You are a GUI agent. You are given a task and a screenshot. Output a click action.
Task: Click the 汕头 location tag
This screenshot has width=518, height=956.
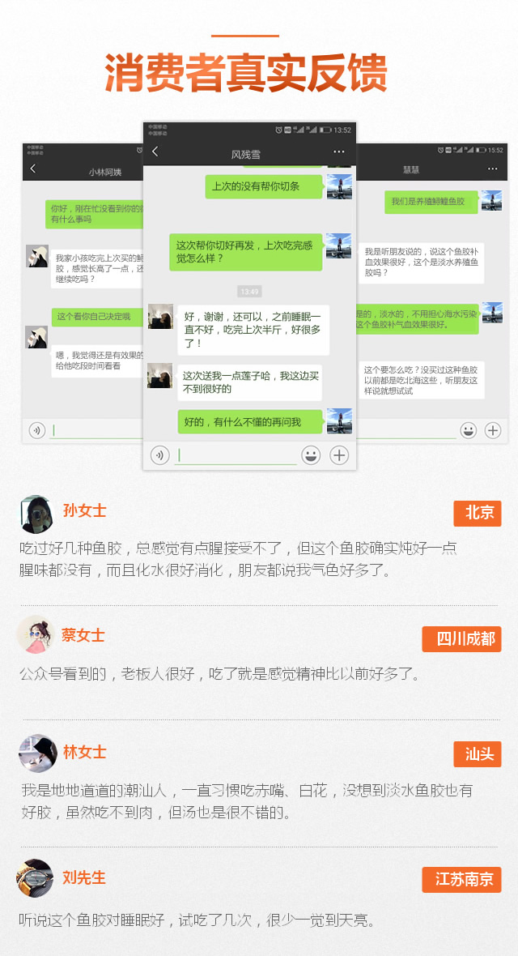478,754
